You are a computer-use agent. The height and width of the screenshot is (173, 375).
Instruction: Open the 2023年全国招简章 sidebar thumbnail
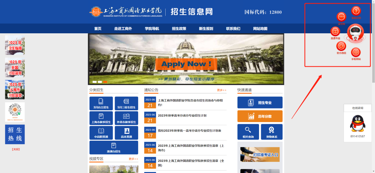(15, 67)
